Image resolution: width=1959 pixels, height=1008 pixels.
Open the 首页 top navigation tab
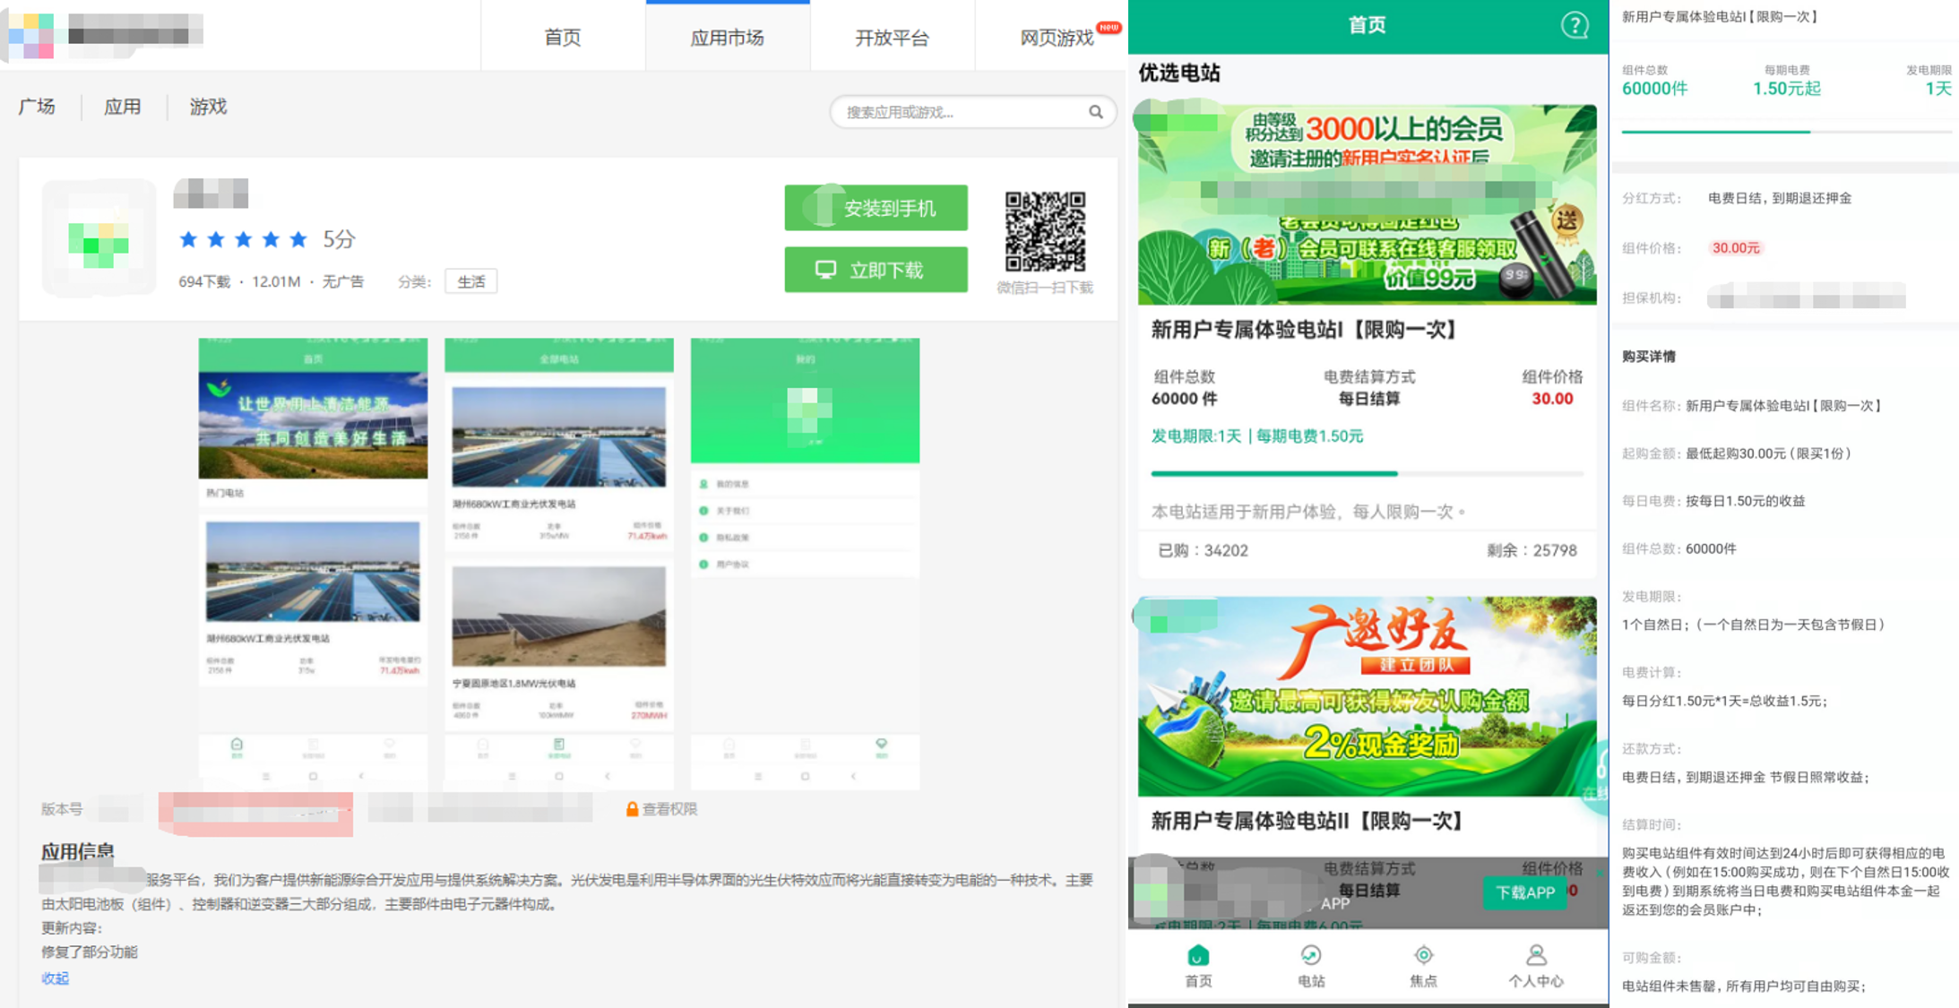563,37
